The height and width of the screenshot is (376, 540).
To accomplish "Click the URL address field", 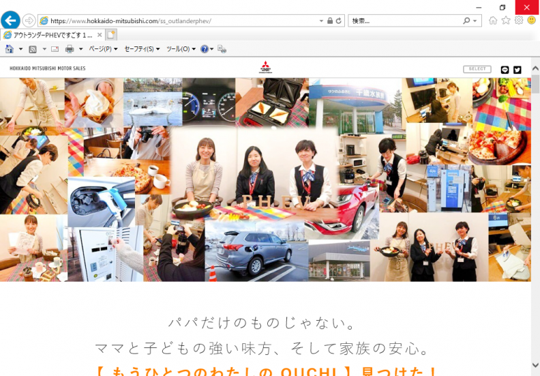I will (179, 21).
